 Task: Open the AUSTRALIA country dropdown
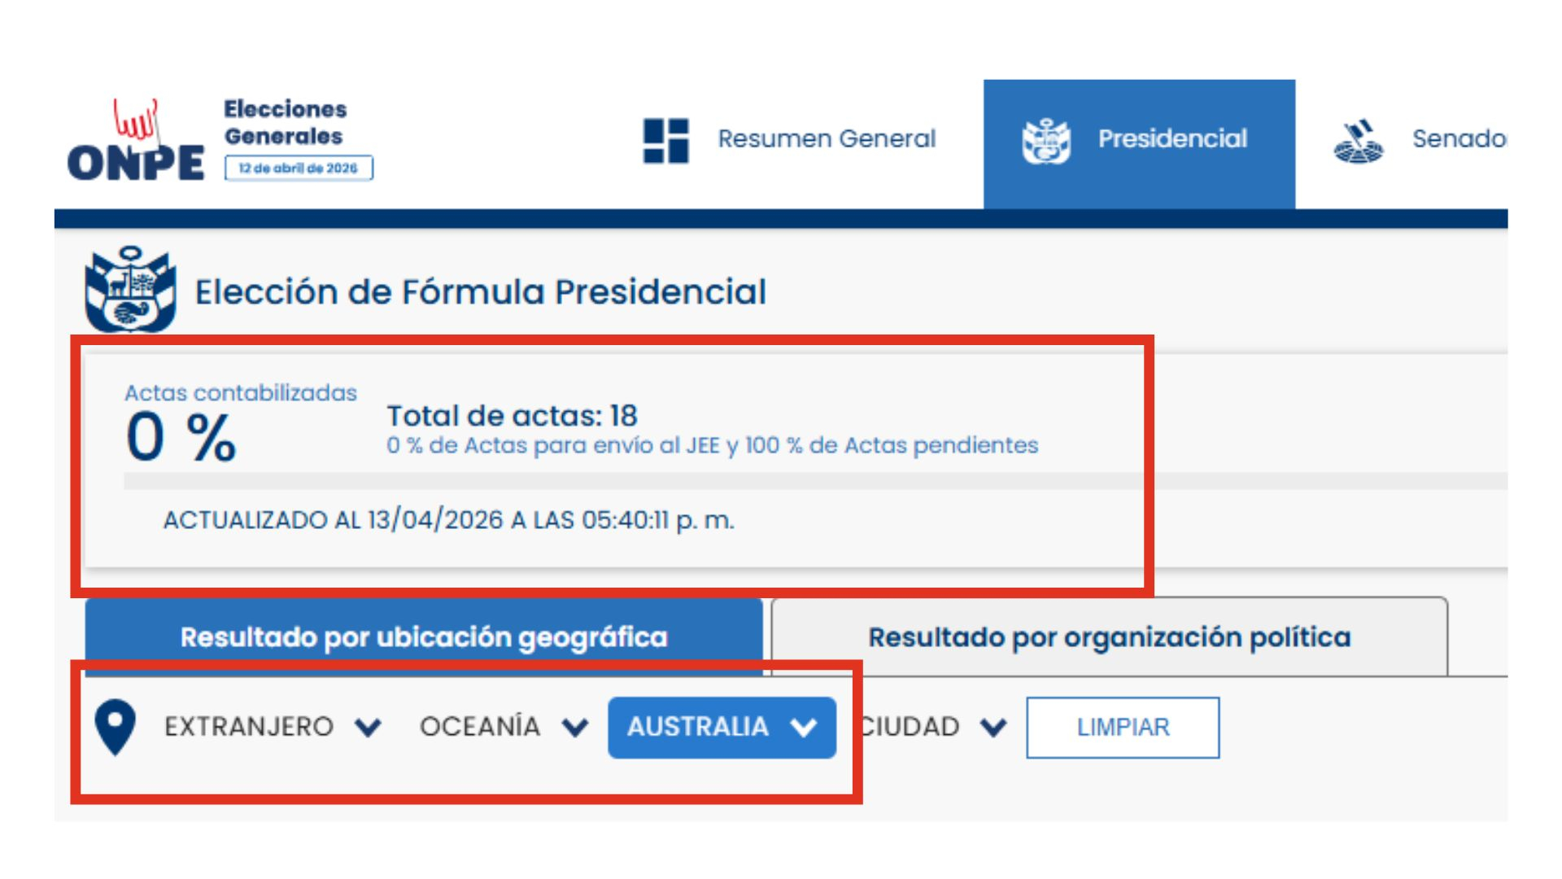point(722,727)
